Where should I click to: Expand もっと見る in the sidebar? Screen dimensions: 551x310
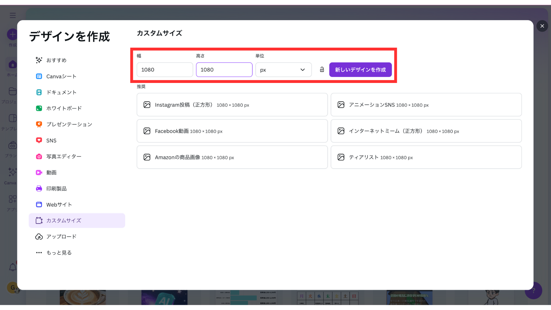click(x=59, y=253)
